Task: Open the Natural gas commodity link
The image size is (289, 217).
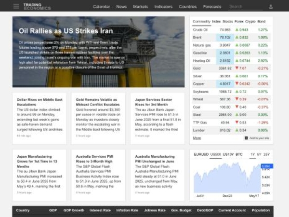Action: click(202, 45)
